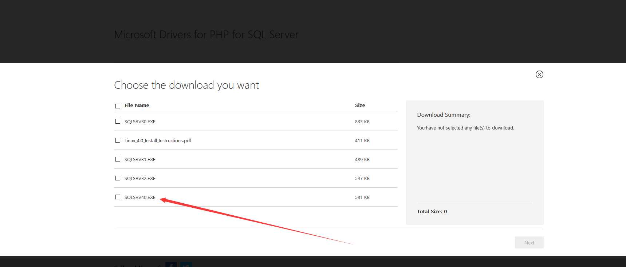Click the SQLSRV31.EXE file name
This screenshot has width=626, height=267.
coord(140,160)
